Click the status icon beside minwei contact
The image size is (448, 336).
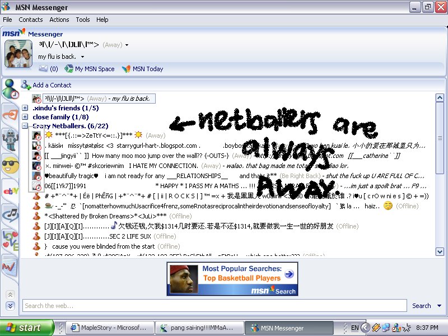pyautogui.click(x=36, y=166)
